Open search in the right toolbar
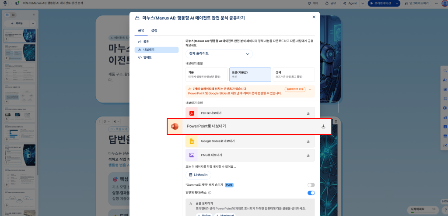 click(x=445, y=71)
